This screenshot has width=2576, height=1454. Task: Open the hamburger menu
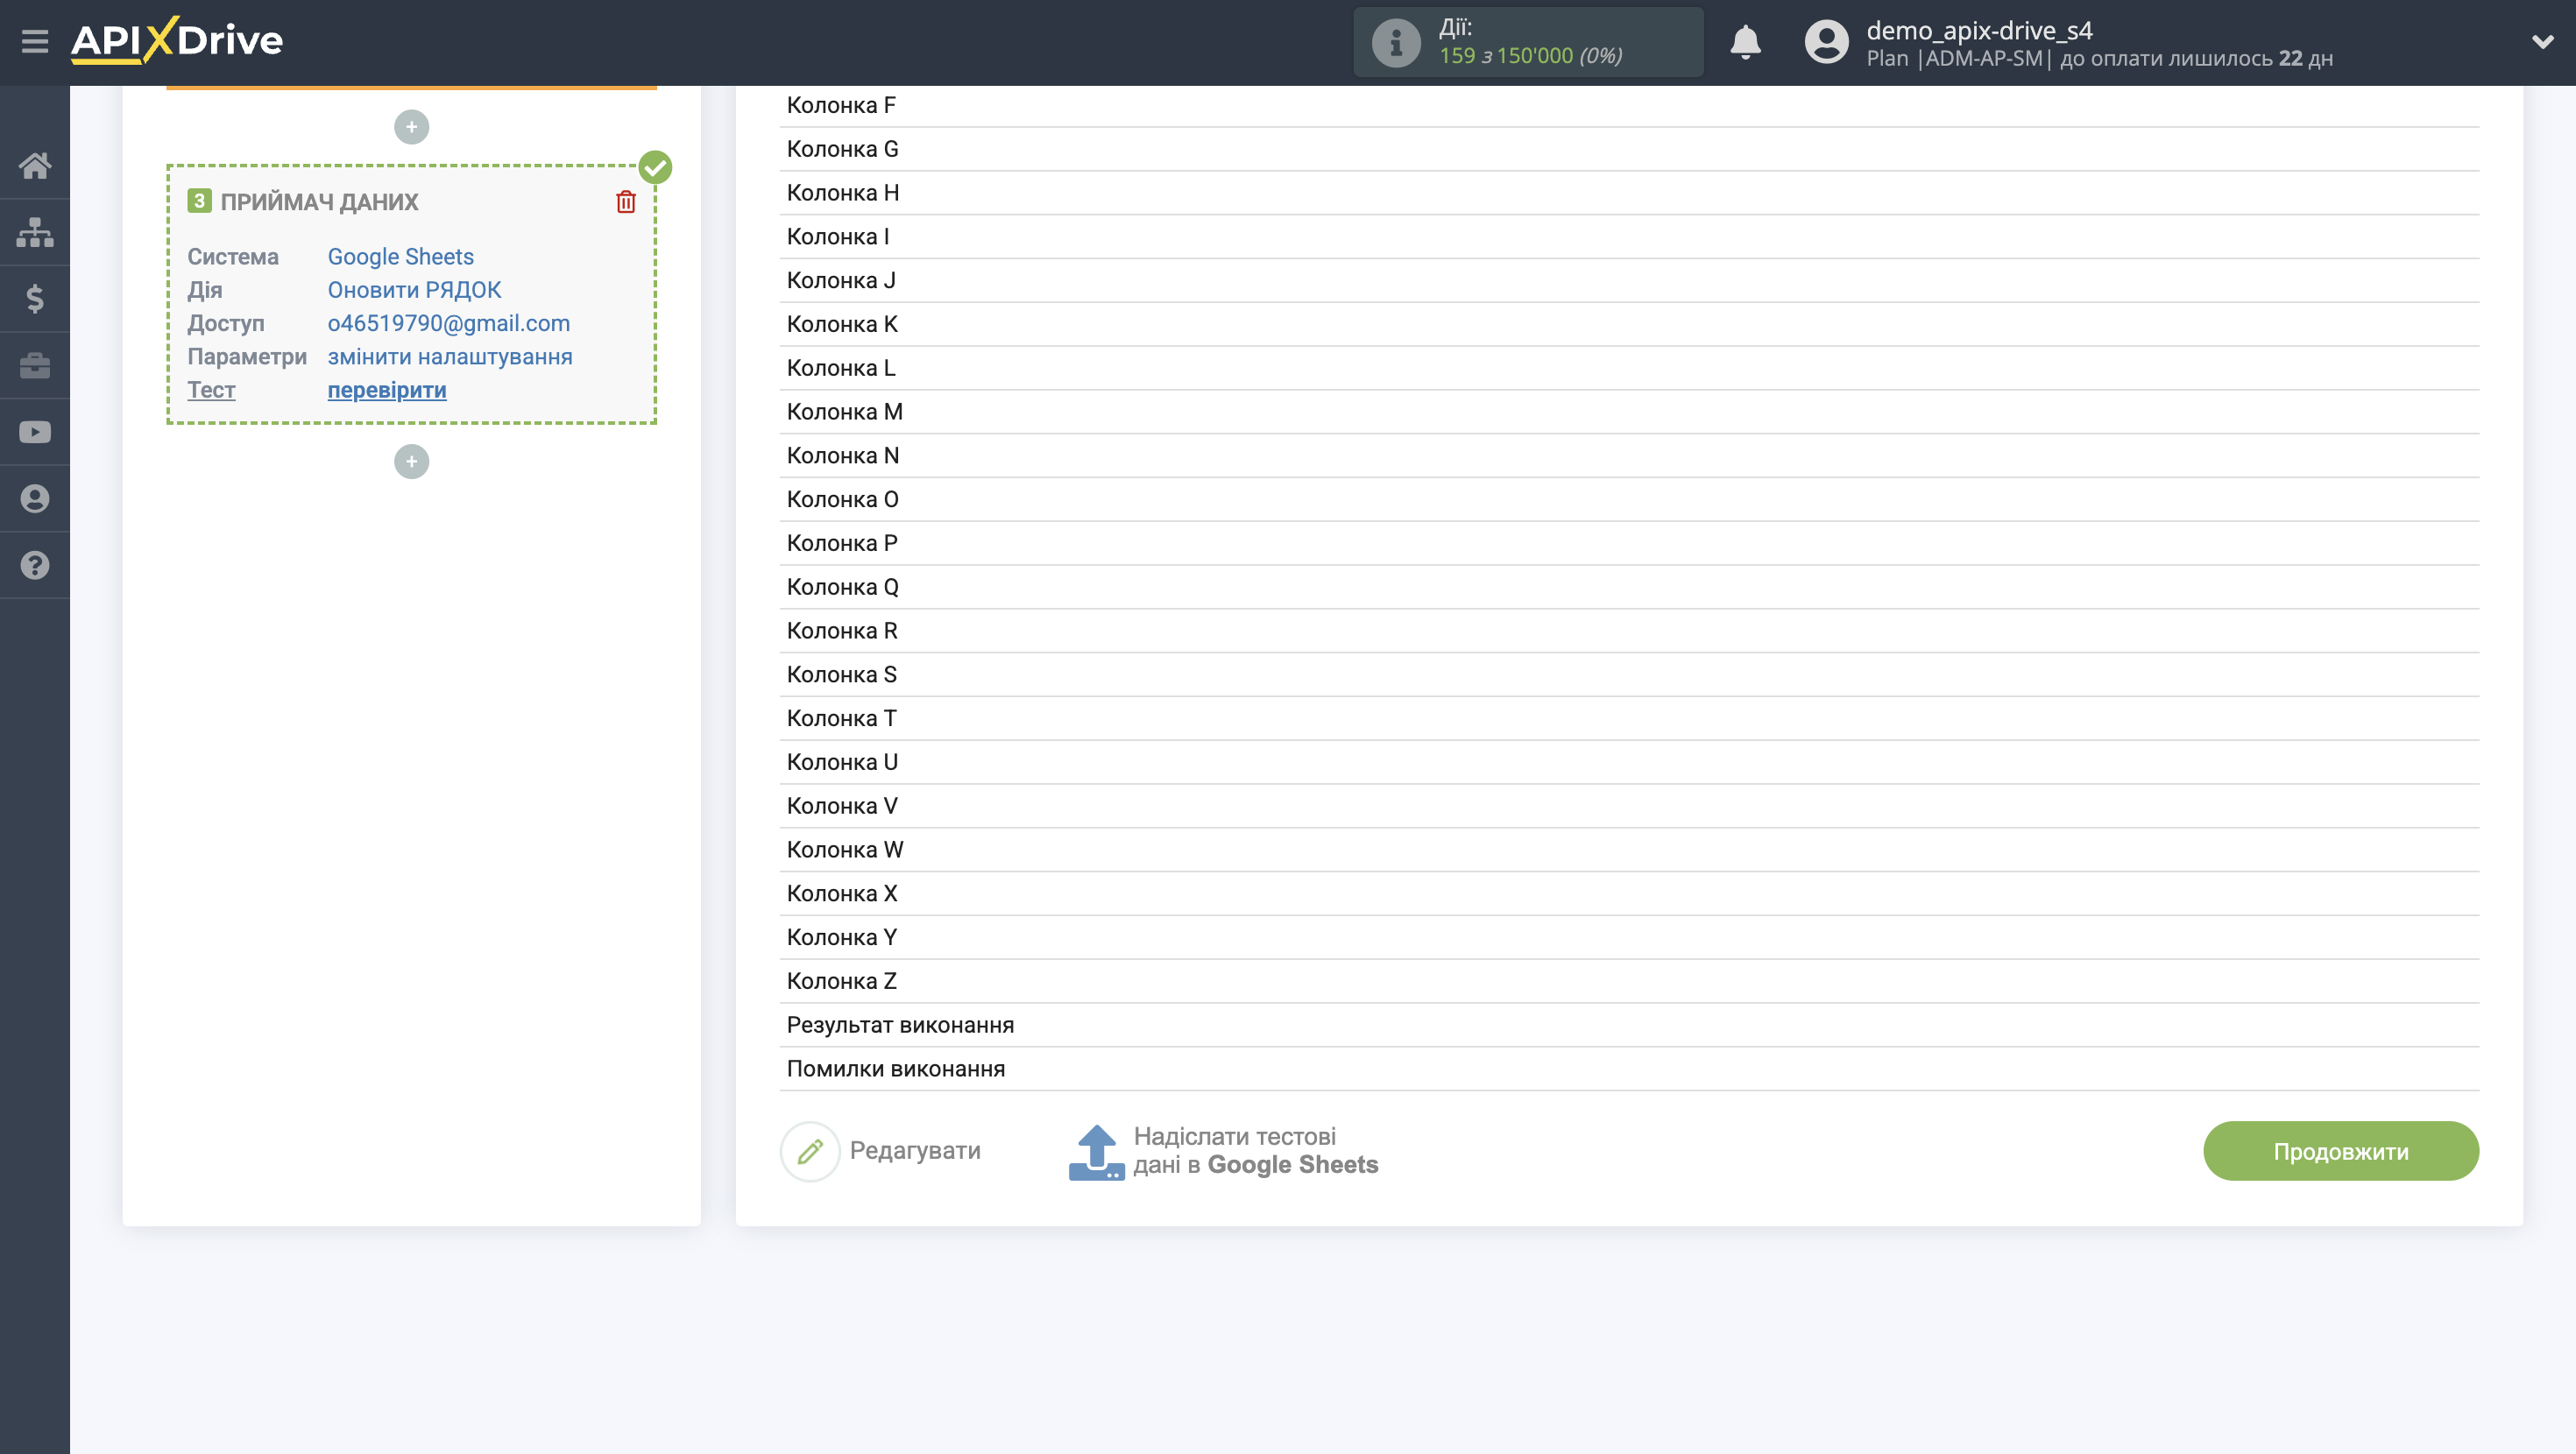click(35, 42)
